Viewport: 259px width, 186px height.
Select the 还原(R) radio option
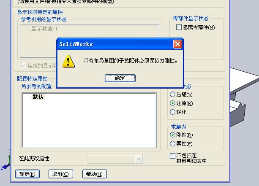pos(172,103)
